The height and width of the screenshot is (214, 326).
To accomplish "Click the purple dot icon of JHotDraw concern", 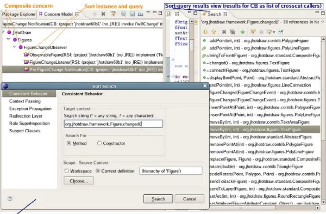I will (x=9, y=33).
